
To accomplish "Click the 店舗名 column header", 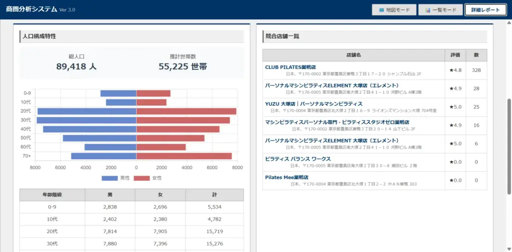I will 353,55.
